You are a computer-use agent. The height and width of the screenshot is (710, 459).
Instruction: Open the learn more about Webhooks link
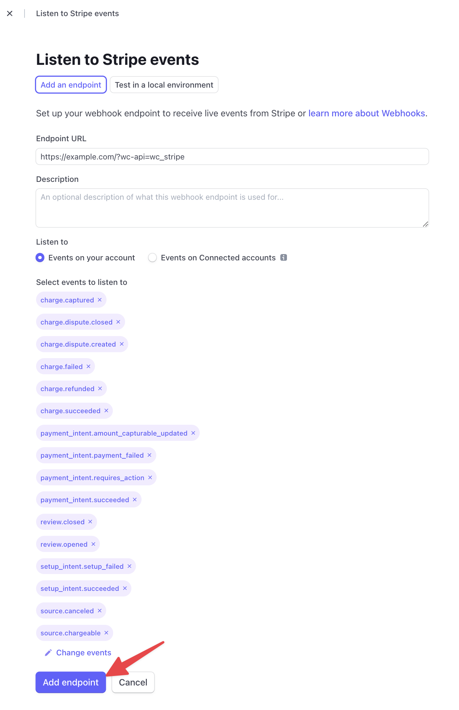point(366,113)
